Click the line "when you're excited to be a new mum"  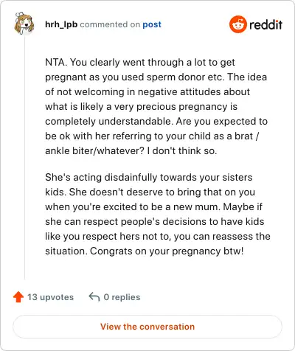tap(153, 206)
